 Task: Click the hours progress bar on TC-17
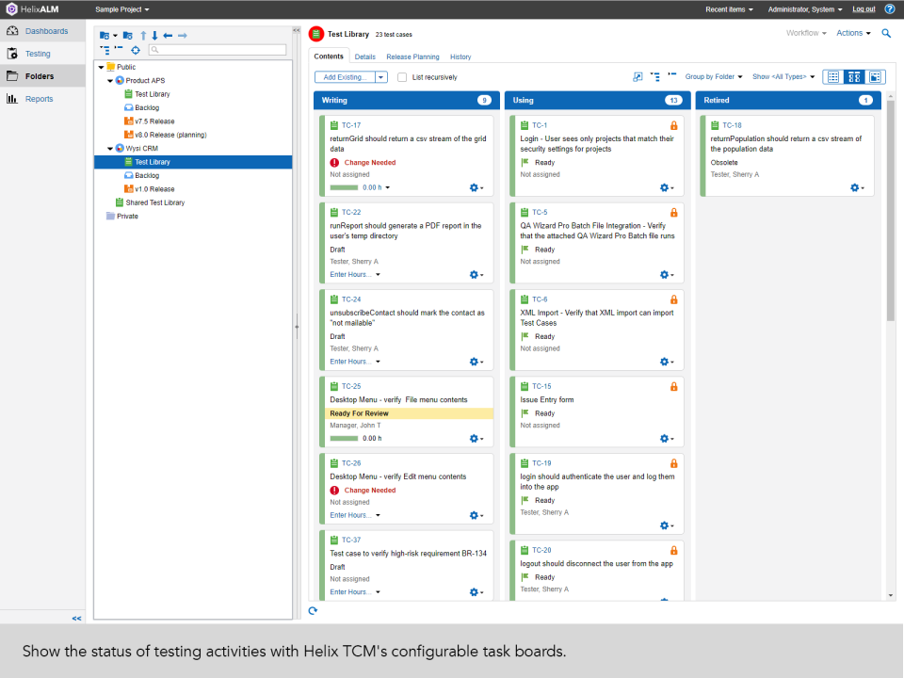tap(345, 187)
